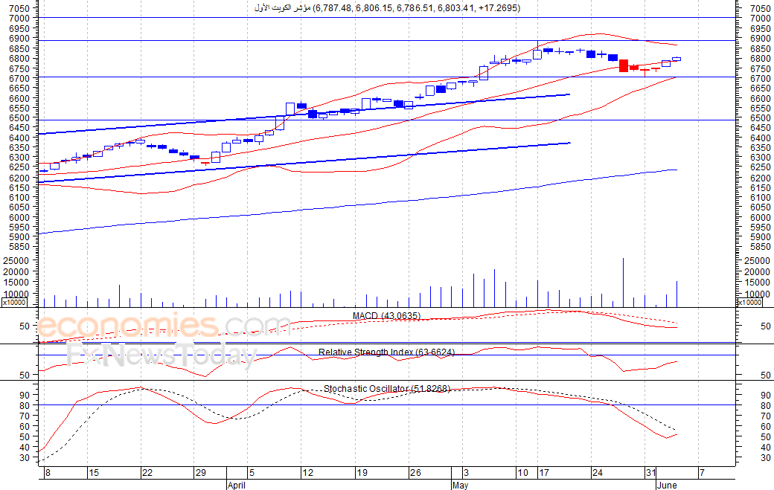Click the MACD indicator label
Viewport: 774px width, 490px height.
(386, 315)
